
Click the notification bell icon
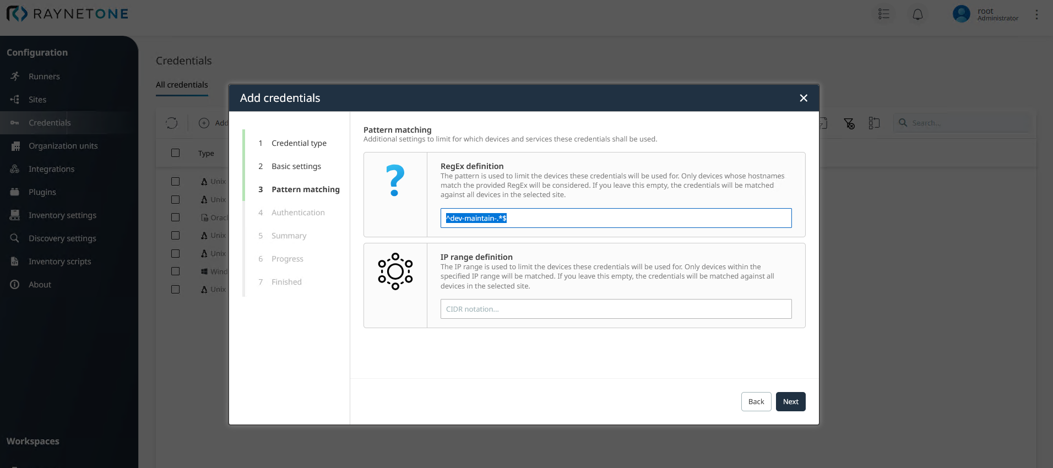(x=918, y=14)
